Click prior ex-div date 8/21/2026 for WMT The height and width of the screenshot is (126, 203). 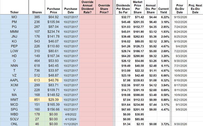[x=180, y=100]
